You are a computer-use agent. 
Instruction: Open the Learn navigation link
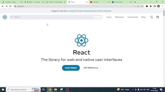109,17
